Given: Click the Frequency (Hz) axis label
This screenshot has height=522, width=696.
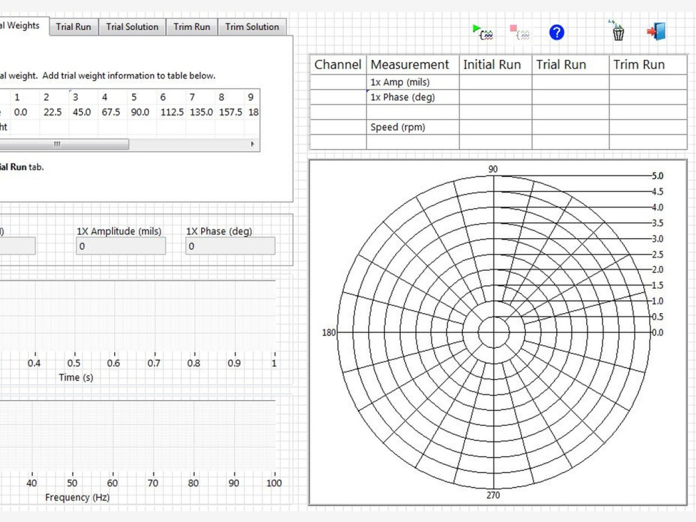Looking at the screenshot, I should [77, 497].
